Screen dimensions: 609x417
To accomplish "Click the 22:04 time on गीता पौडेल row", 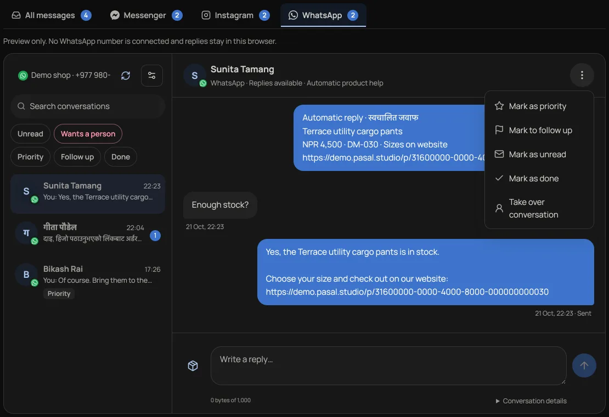I will 135,228.
